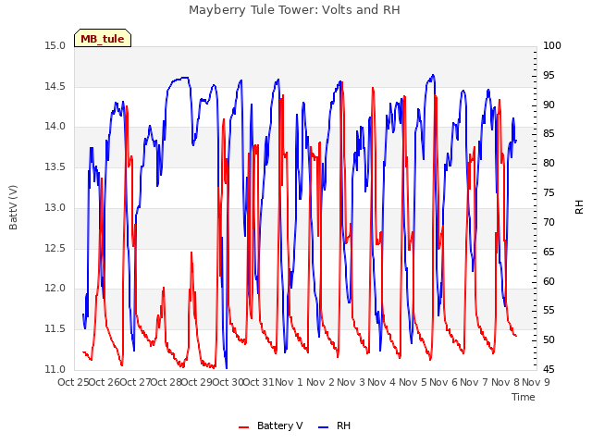The width and height of the screenshot is (592, 444).
Task: Click the MB_tule annotation label
Action: coord(103,39)
